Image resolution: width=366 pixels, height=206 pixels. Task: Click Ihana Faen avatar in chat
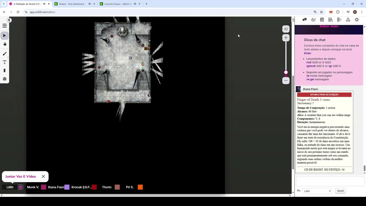pyautogui.click(x=298, y=89)
